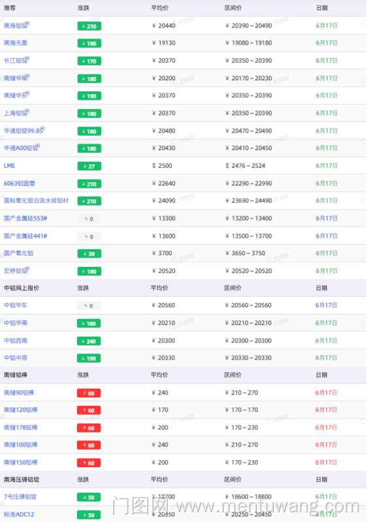Click the 南储铝棒 section header
This screenshot has height=522, width=367.
click(x=16, y=375)
